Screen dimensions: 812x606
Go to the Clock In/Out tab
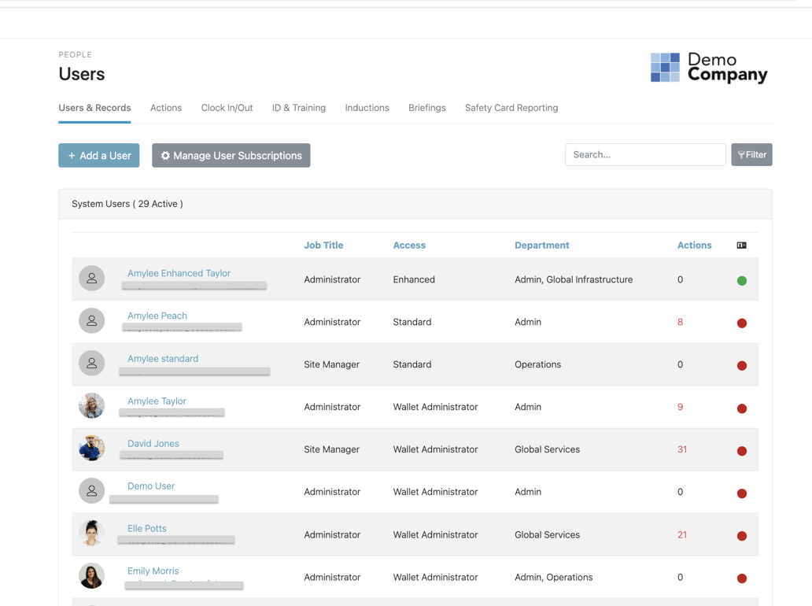tap(227, 108)
